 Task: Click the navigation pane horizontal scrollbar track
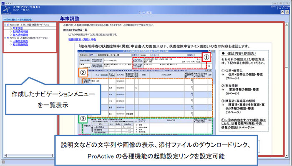[30, 156]
